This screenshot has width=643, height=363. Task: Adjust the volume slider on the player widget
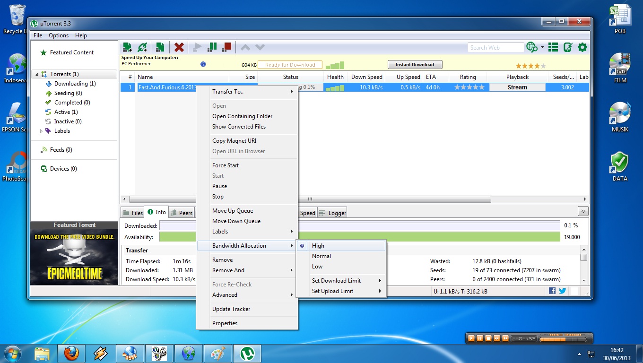tap(563, 338)
